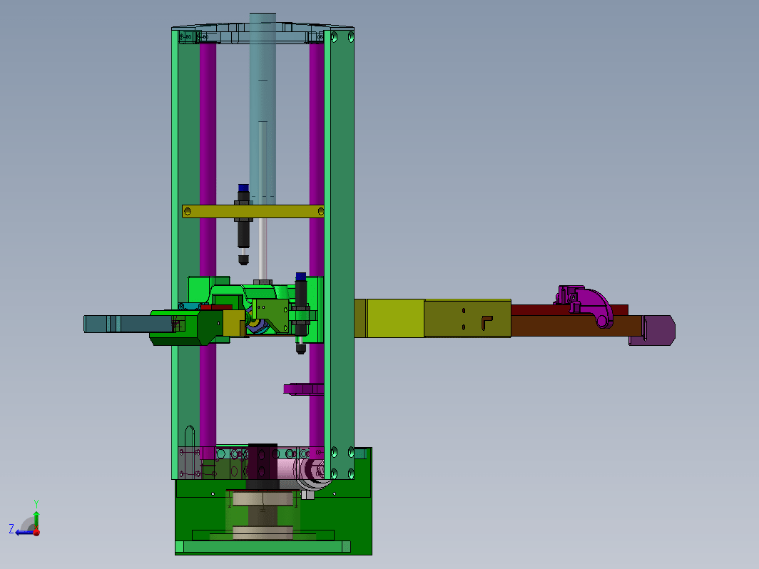
Task: Select the teal gripper finger on the left
Action: [x=128, y=324]
